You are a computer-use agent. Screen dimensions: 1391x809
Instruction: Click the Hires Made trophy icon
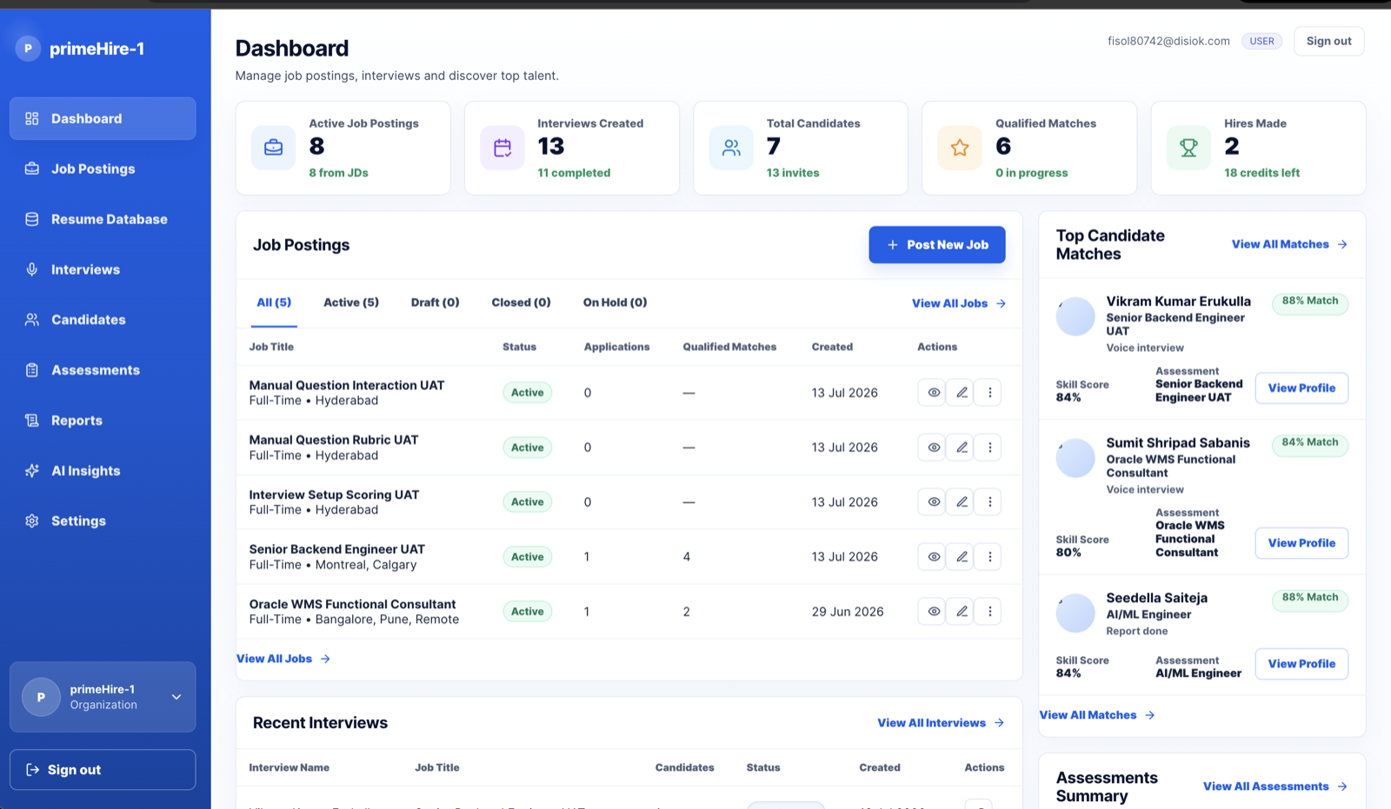pyautogui.click(x=1188, y=148)
